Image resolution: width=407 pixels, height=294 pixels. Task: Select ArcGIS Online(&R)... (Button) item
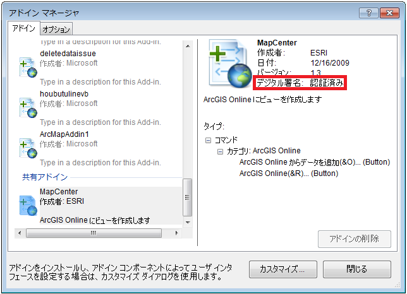coord(289,173)
